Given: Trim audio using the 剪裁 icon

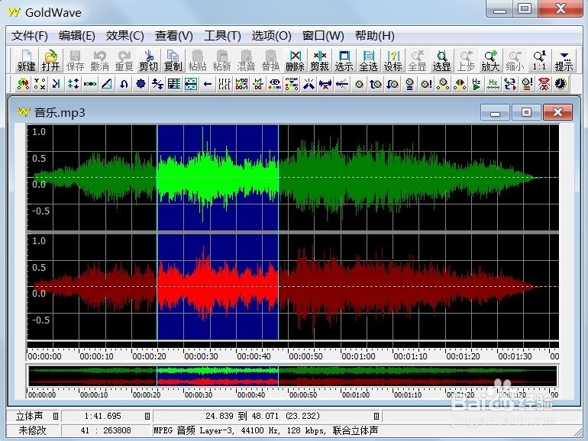Looking at the screenshot, I should coord(319,61).
